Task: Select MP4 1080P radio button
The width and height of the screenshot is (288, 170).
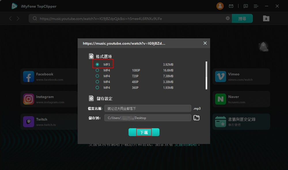Action: pos(97,70)
